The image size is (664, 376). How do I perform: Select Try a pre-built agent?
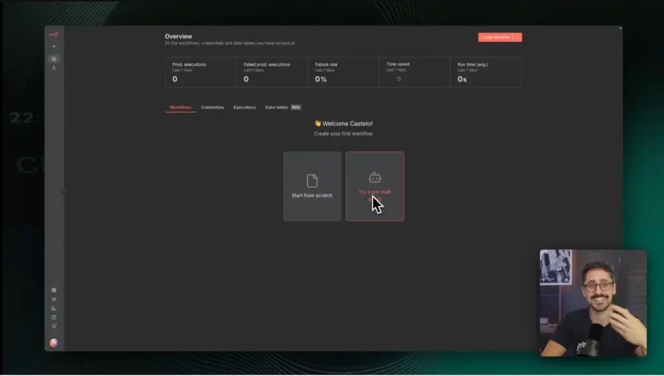(375, 186)
